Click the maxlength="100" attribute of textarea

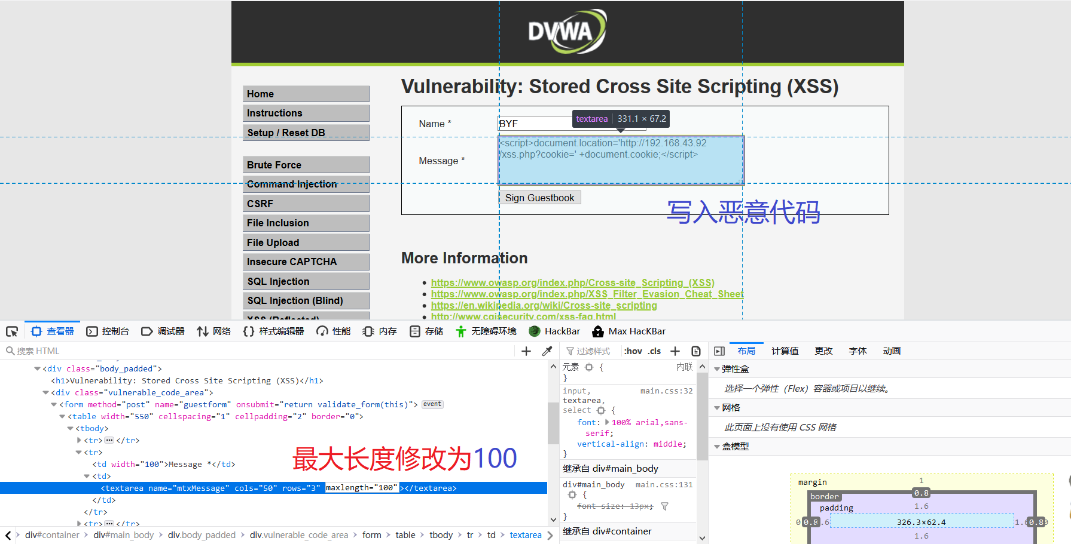pyautogui.click(x=362, y=488)
